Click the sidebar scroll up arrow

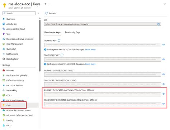pyautogui.click(x=40, y=18)
